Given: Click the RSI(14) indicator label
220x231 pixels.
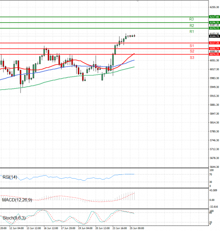Looking at the screenshot, I should tap(10, 177).
